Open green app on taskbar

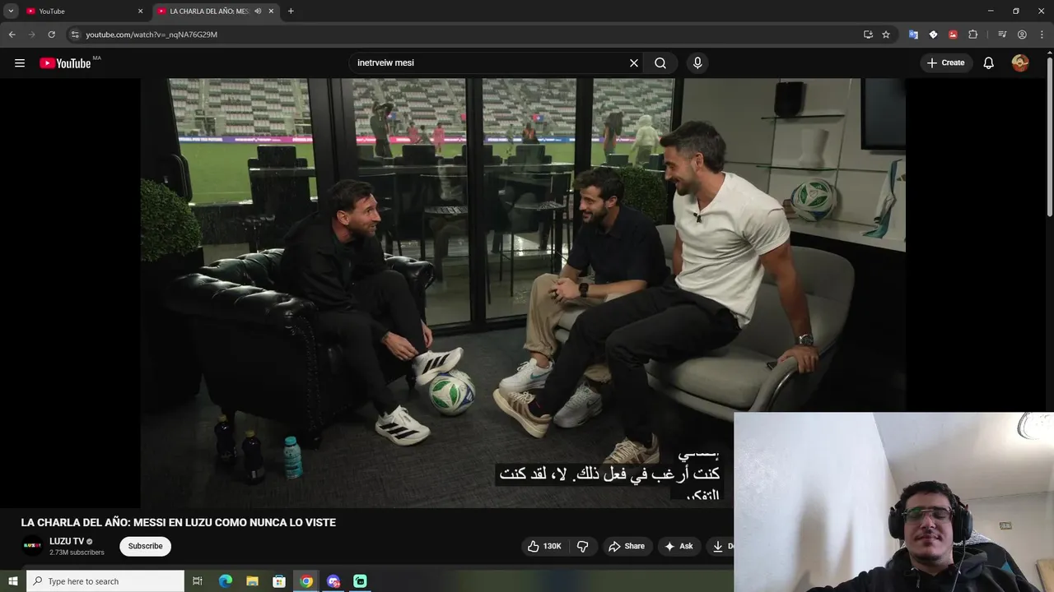360,581
